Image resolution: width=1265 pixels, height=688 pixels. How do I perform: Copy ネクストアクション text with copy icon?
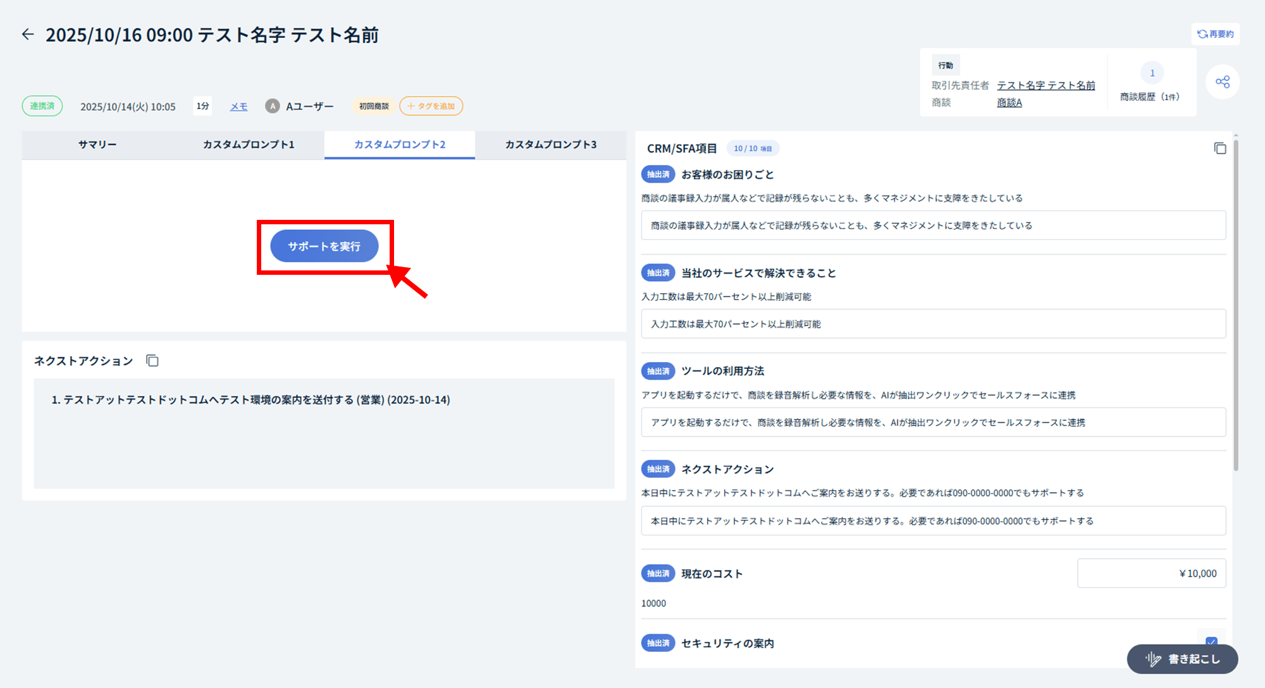(152, 361)
